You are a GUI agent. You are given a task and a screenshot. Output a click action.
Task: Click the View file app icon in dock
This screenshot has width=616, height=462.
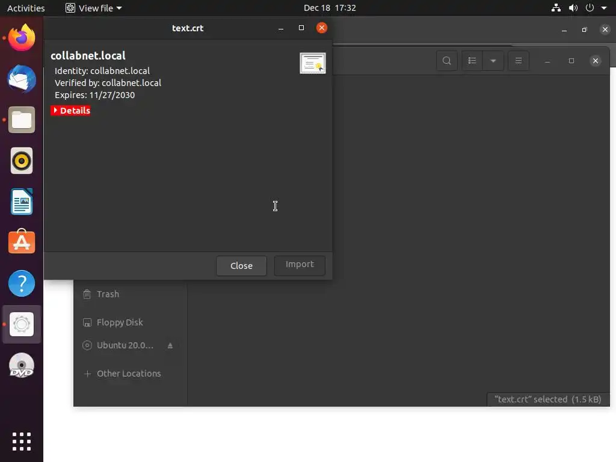(x=22, y=324)
